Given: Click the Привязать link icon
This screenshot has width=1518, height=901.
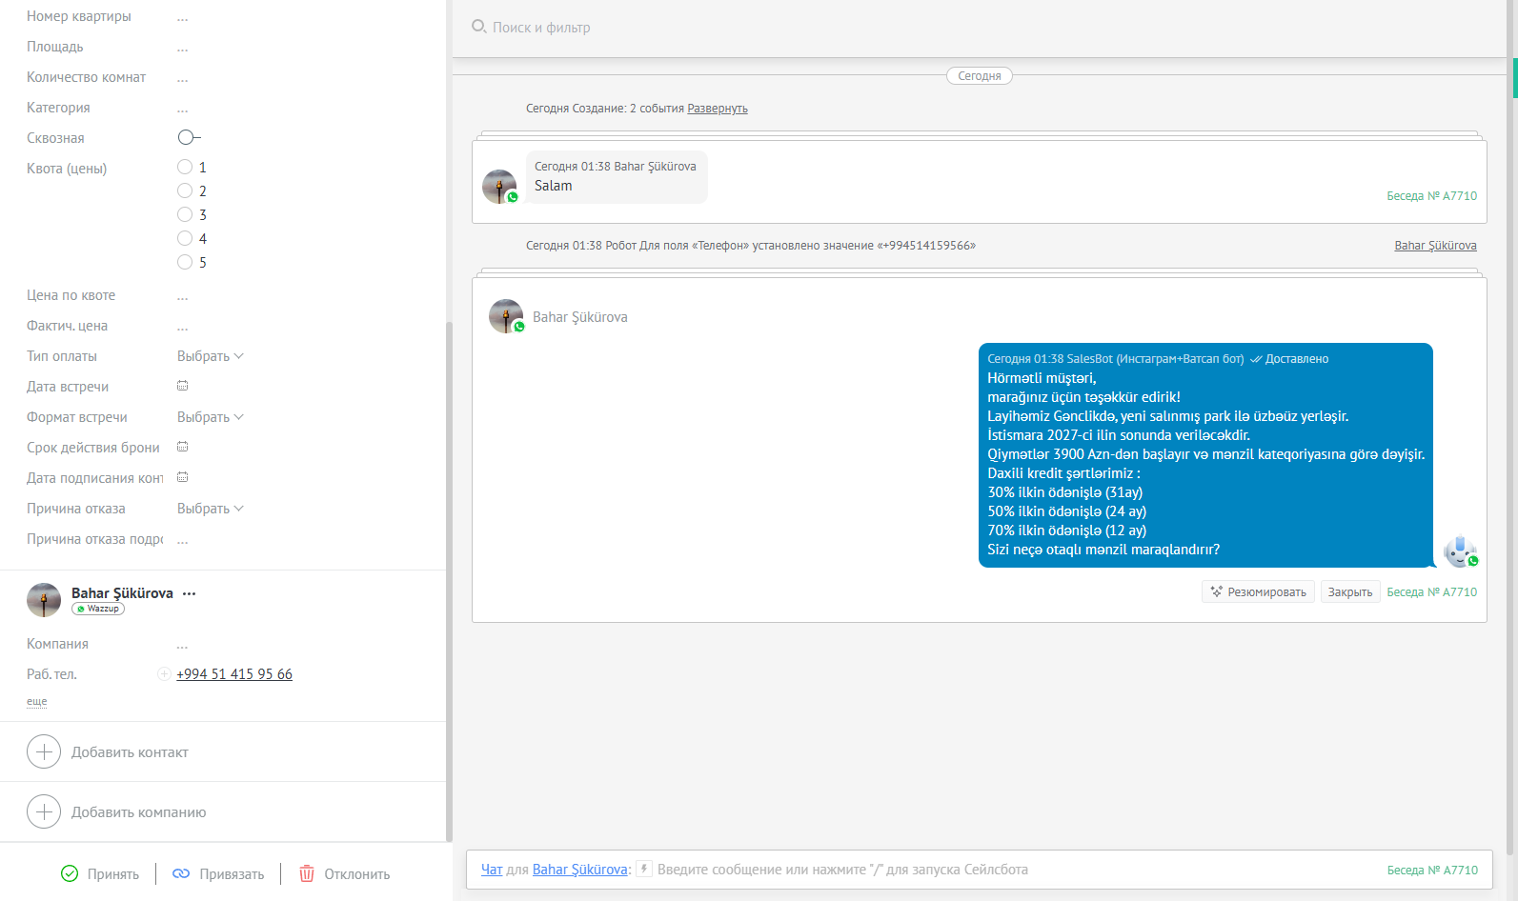Looking at the screenshot, I should (x=181, y=873).
